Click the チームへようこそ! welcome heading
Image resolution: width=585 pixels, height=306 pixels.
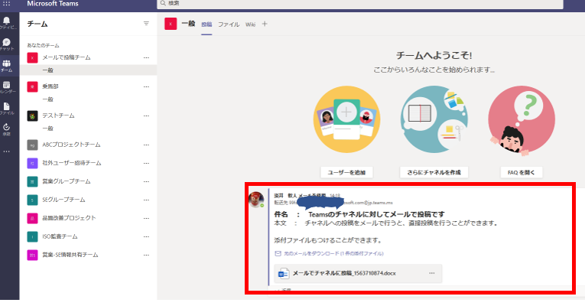(x=434, y=56)
